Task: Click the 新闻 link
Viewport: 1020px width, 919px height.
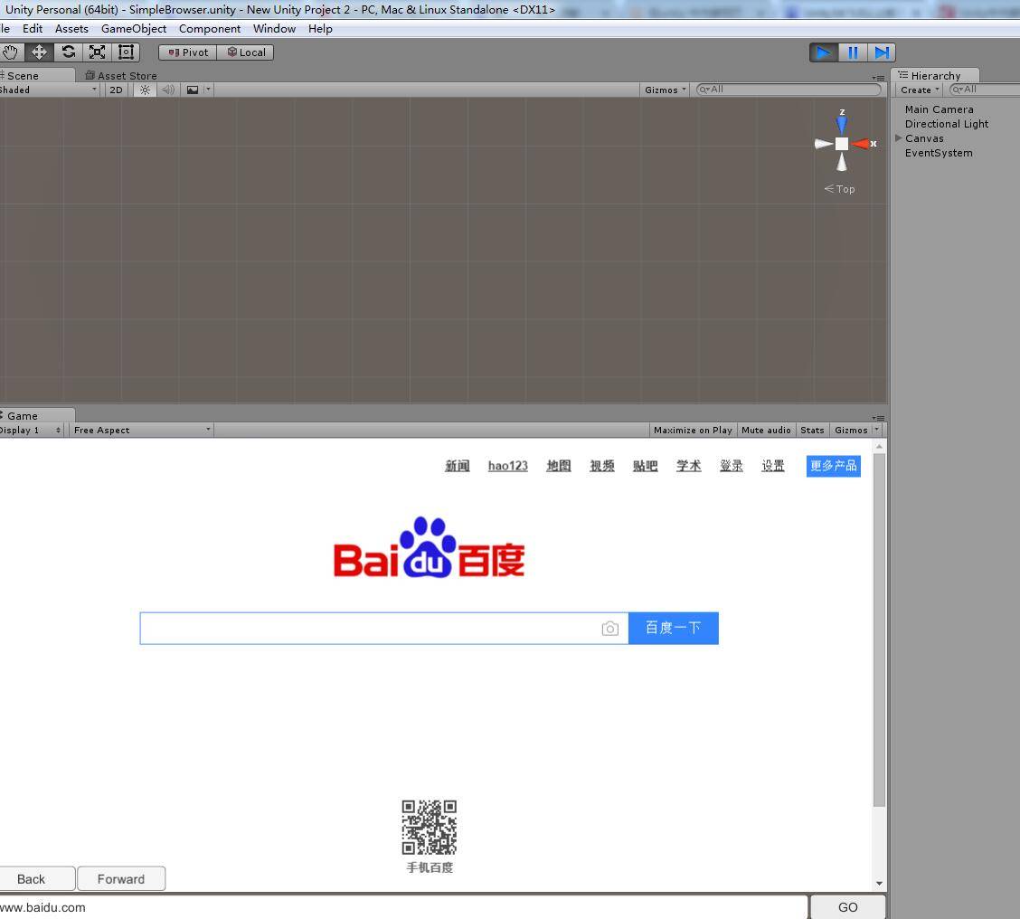Action: click(x=458, y=466)
